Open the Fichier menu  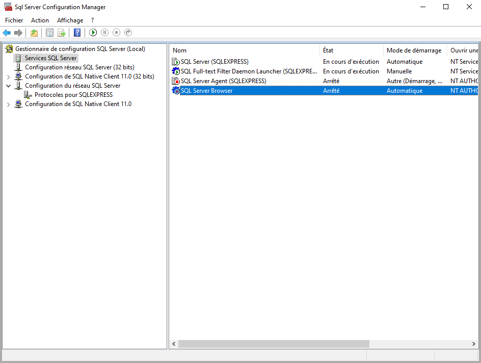tap(14, 20)
